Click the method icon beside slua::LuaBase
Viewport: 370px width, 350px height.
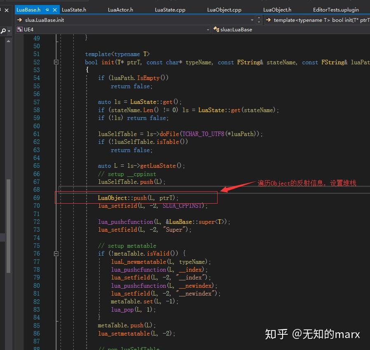216,29
